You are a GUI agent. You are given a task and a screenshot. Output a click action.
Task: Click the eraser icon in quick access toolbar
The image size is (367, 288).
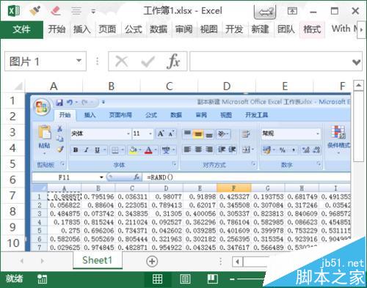pos(56,10)
